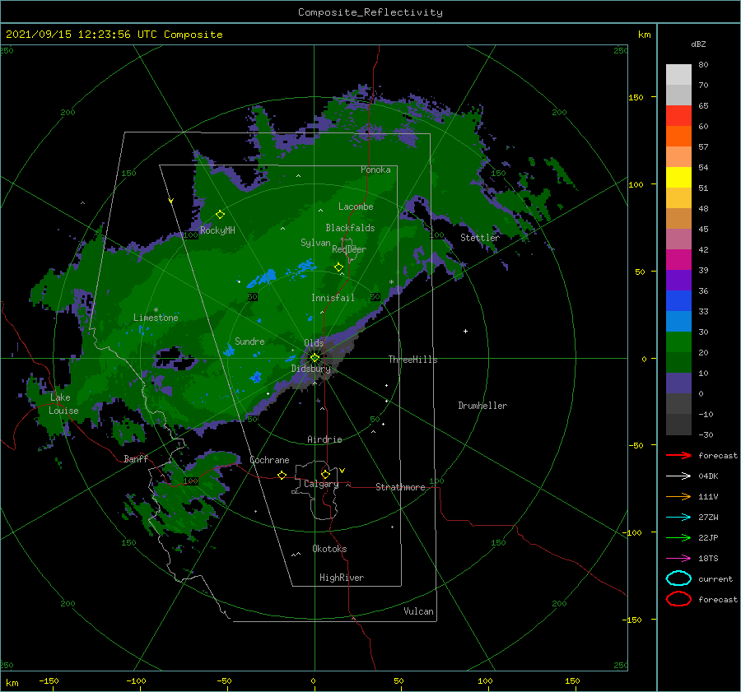Click white plus marker north of Drumheller
The height and width of the screenshot is (692, 741).
465,331
